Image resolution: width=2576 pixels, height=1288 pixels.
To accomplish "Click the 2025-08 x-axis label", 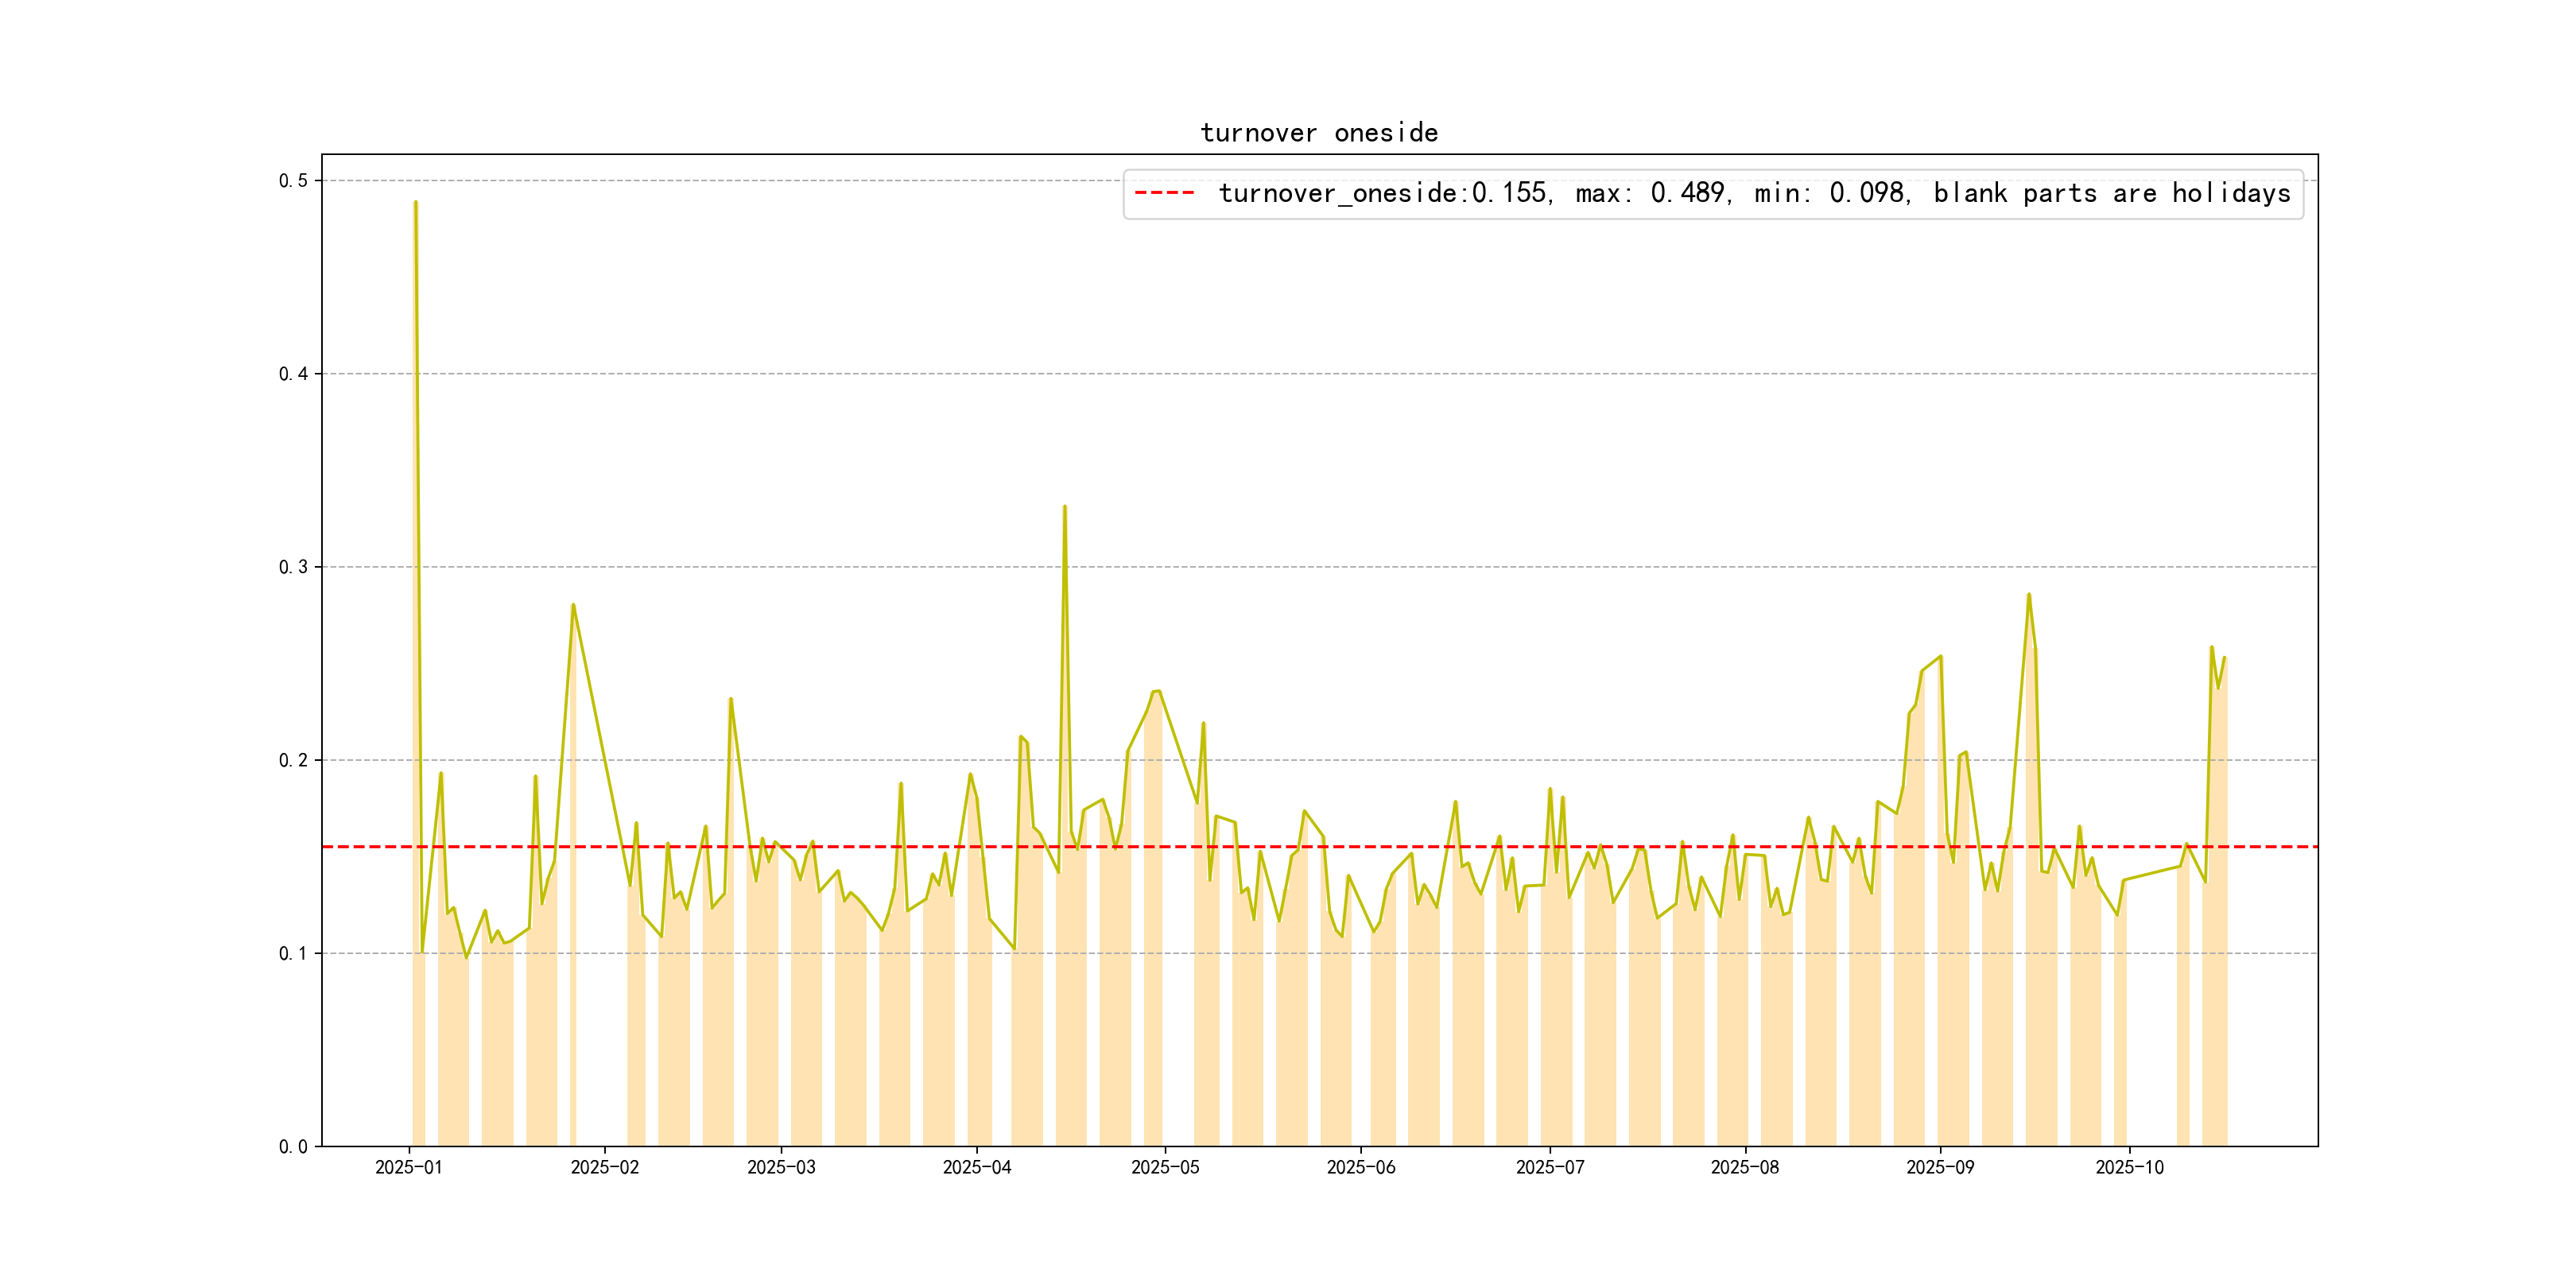I will click(1745, 1167).
